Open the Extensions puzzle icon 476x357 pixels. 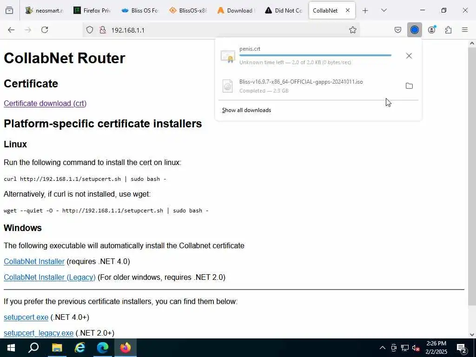[449, 30]
